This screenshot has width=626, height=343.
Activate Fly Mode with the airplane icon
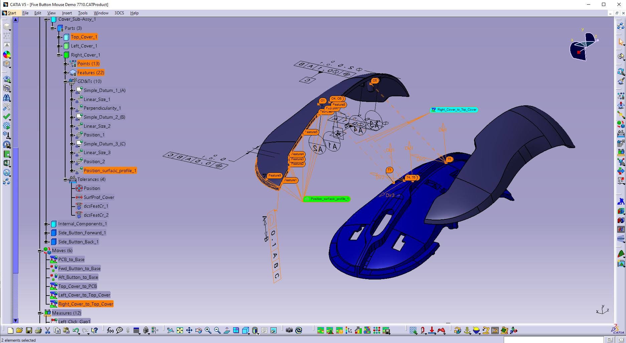click(x=170, y=331)
